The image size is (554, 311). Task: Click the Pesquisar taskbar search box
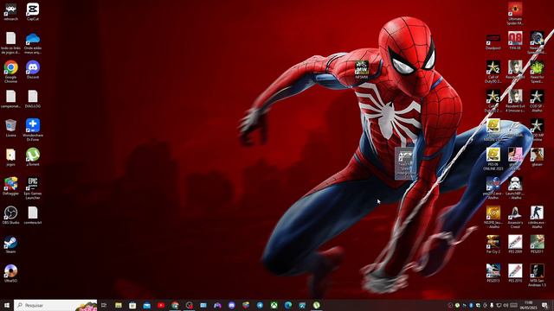tap(55, 305)
